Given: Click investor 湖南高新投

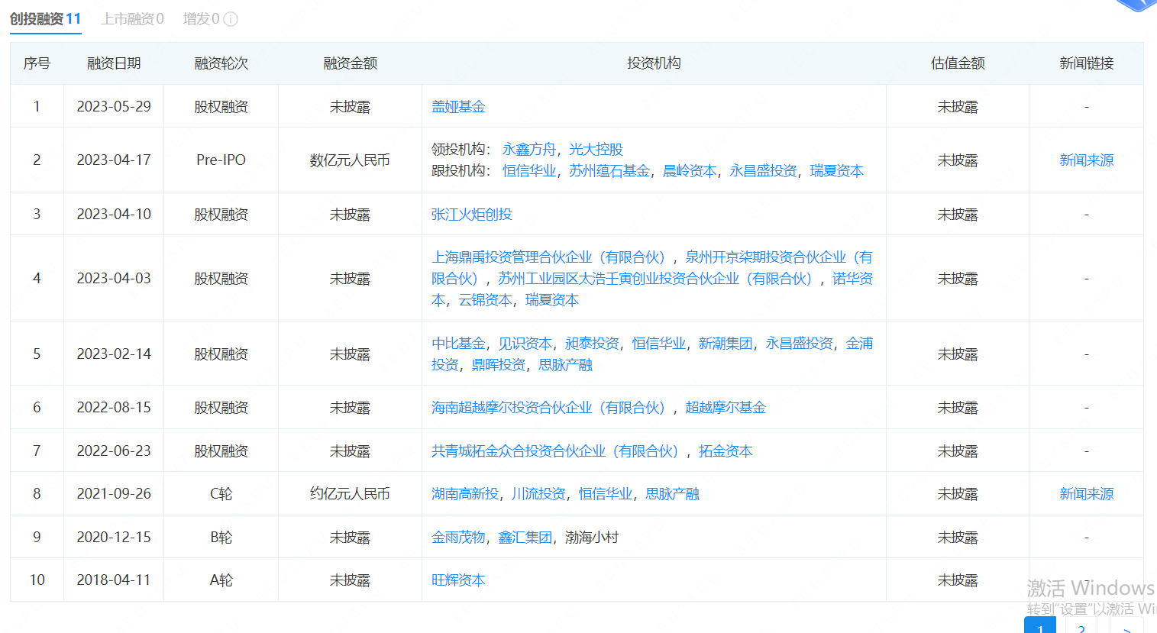Looking at the screenshot, I should pyautogui.click(x=464, y=494).
